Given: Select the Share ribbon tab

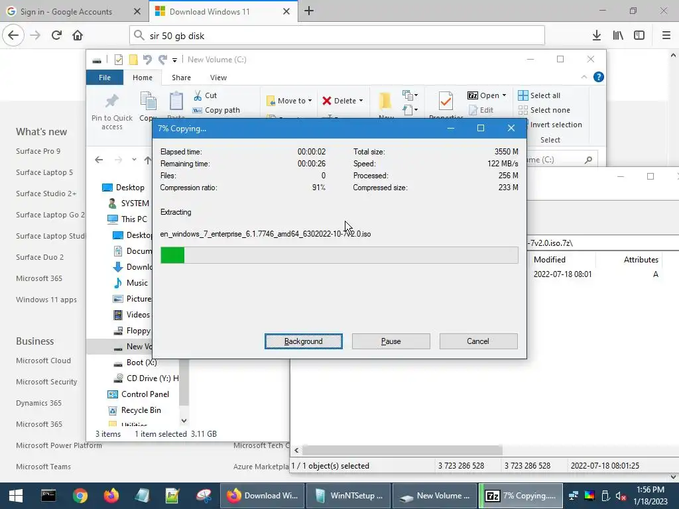Looking at the screenshot, I should (181, 78).
